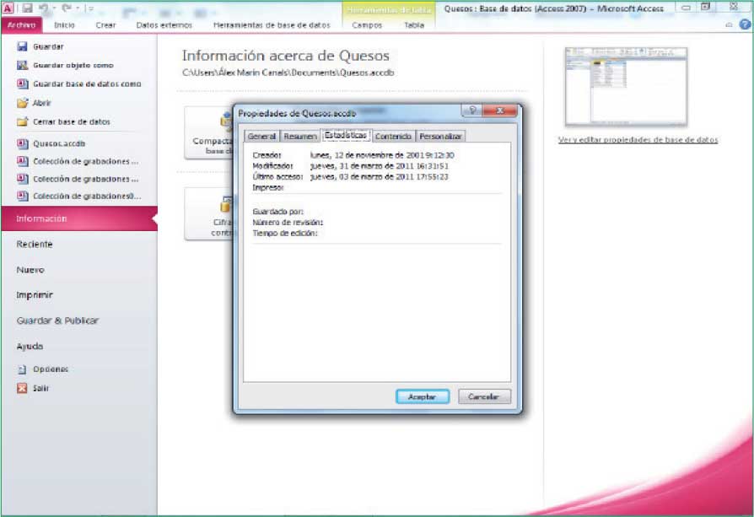Open the Customize Quick Access Toolbar dropdown
This screenshot has height=517, width=754.
click(x=90, y=8)
